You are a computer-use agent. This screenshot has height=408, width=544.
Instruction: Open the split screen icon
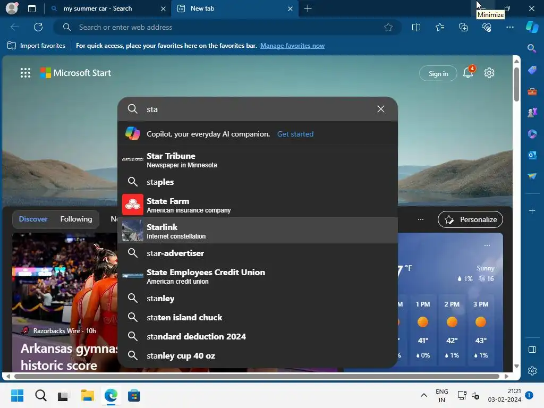point(416,27)
